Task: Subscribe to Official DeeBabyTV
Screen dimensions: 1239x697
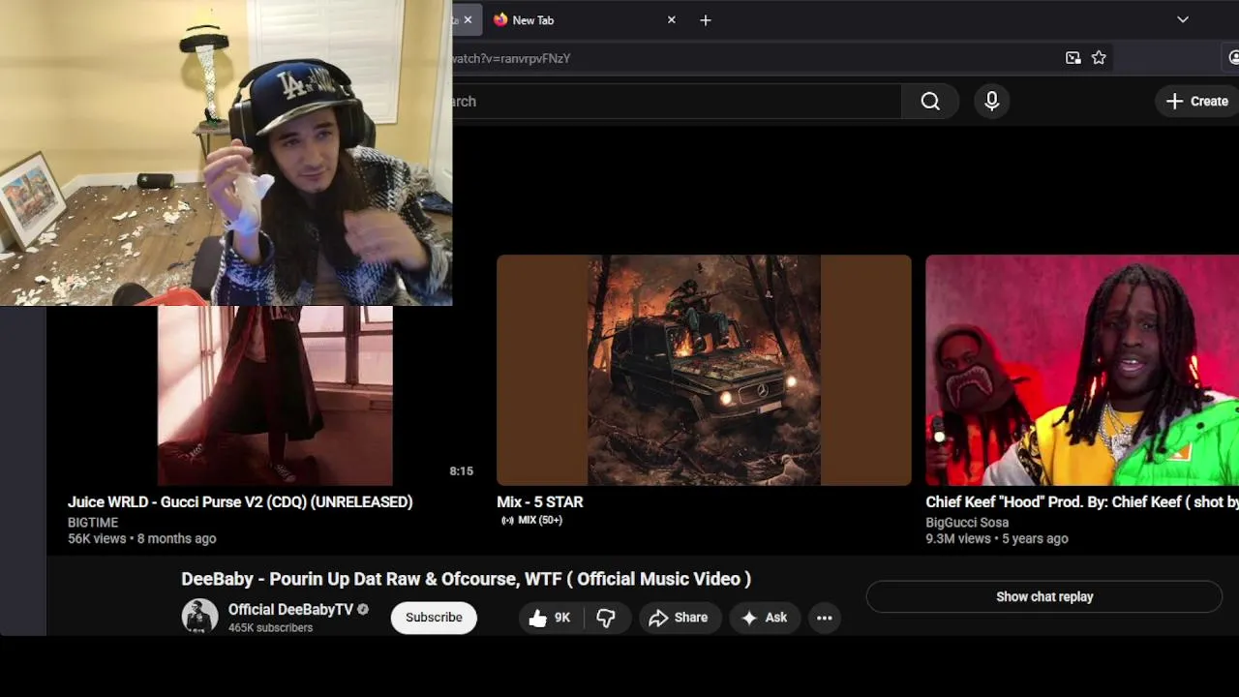Action: pyautogui.click(x=434, y=618)
